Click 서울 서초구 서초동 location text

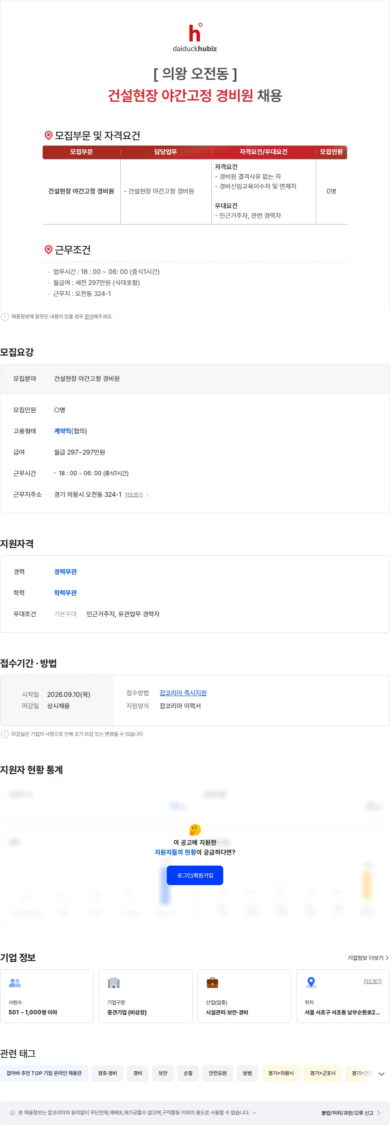point(342,1012)
